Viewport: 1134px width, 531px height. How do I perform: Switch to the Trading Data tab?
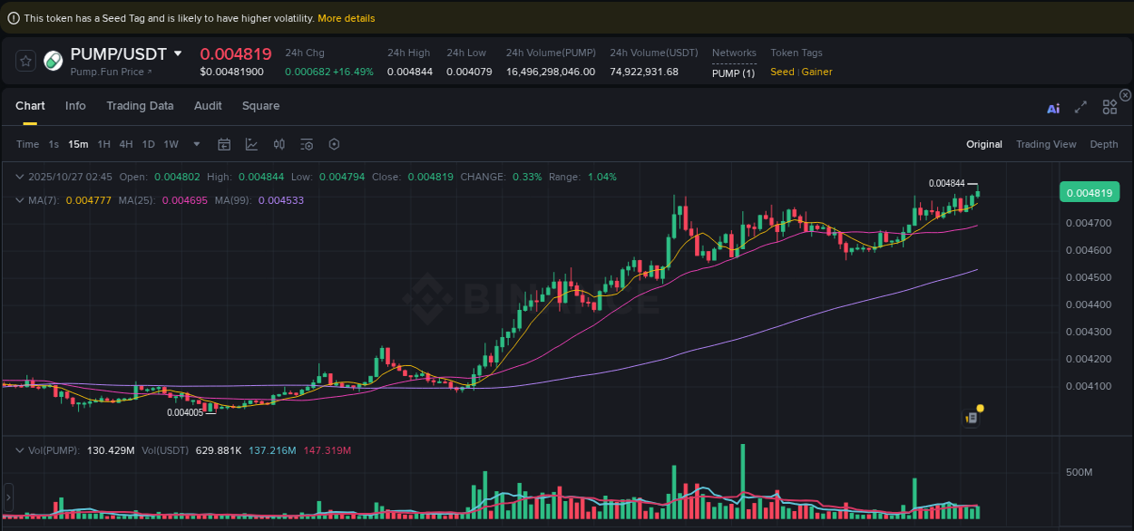(x=140, y=106)
